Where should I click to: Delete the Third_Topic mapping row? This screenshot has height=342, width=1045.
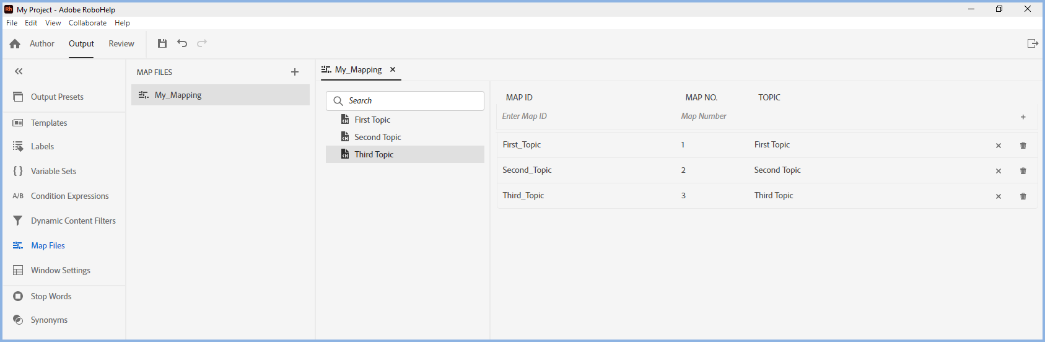pos(1023,196)
